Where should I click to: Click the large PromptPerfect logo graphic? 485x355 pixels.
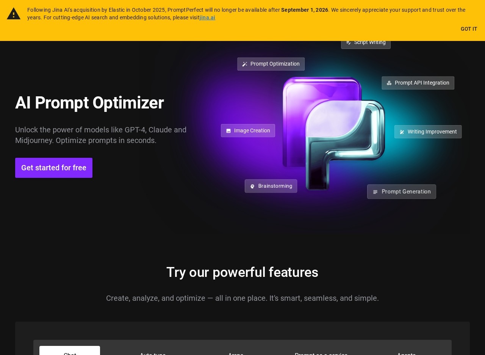333,133
